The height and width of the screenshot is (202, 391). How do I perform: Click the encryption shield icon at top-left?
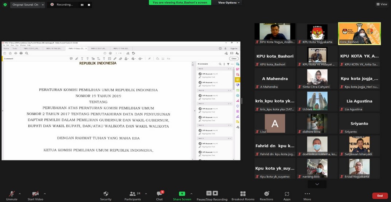coord(5,5)
